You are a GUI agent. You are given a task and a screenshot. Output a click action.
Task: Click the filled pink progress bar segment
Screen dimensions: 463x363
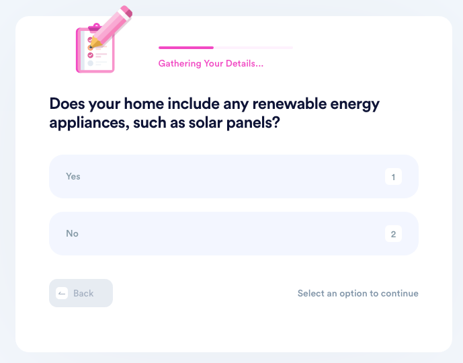[186, 48]
